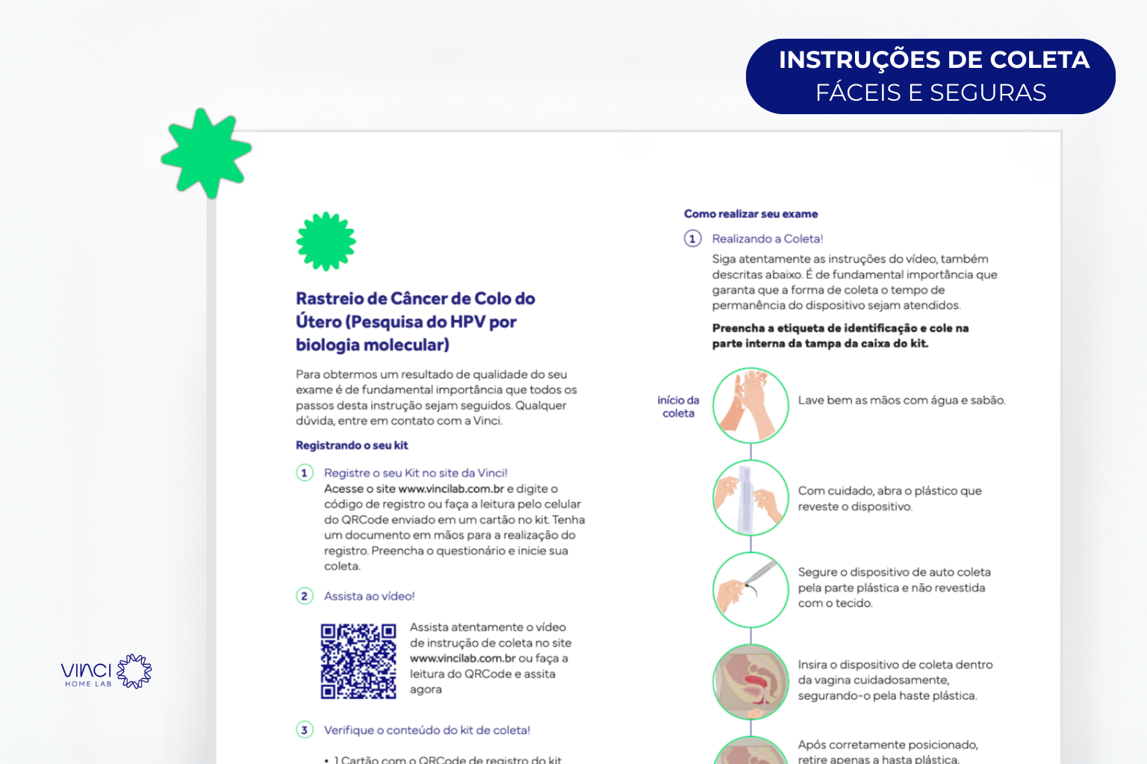Click the 'Siga atentamente as instruções do vídeo' paragraph

[x=854, y=282]
